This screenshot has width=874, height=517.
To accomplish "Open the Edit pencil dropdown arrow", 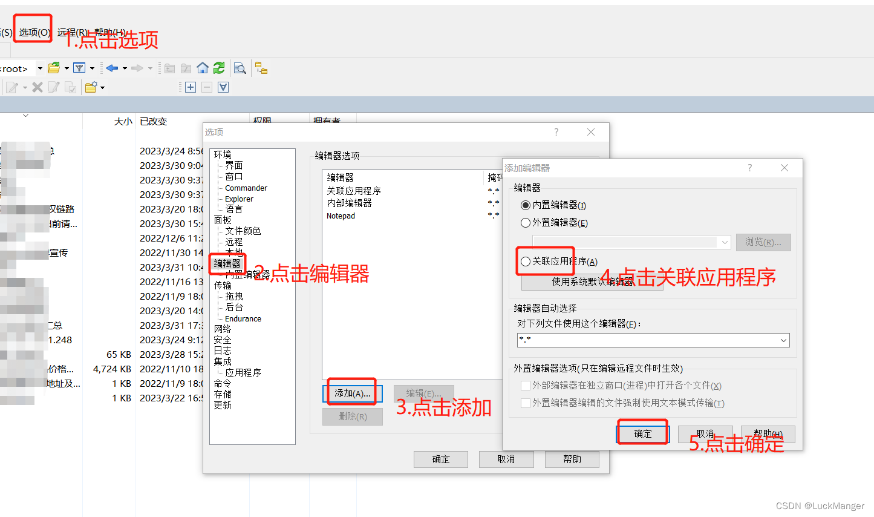I will tap(25, 88).
